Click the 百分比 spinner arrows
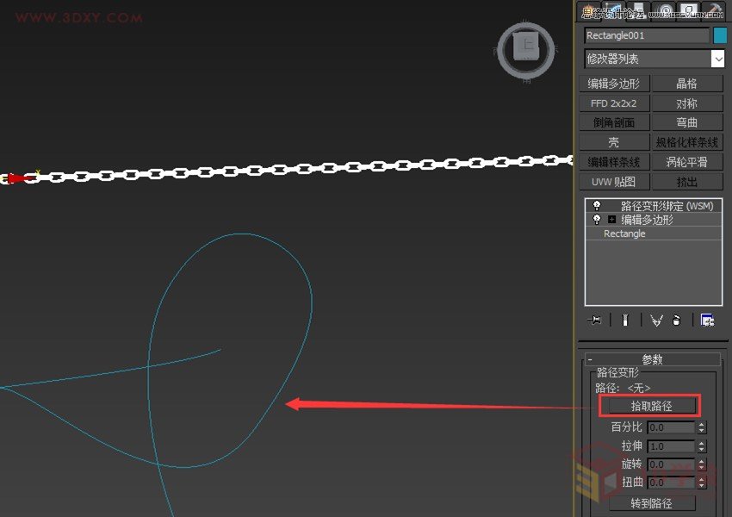 (x=701, y=427)
